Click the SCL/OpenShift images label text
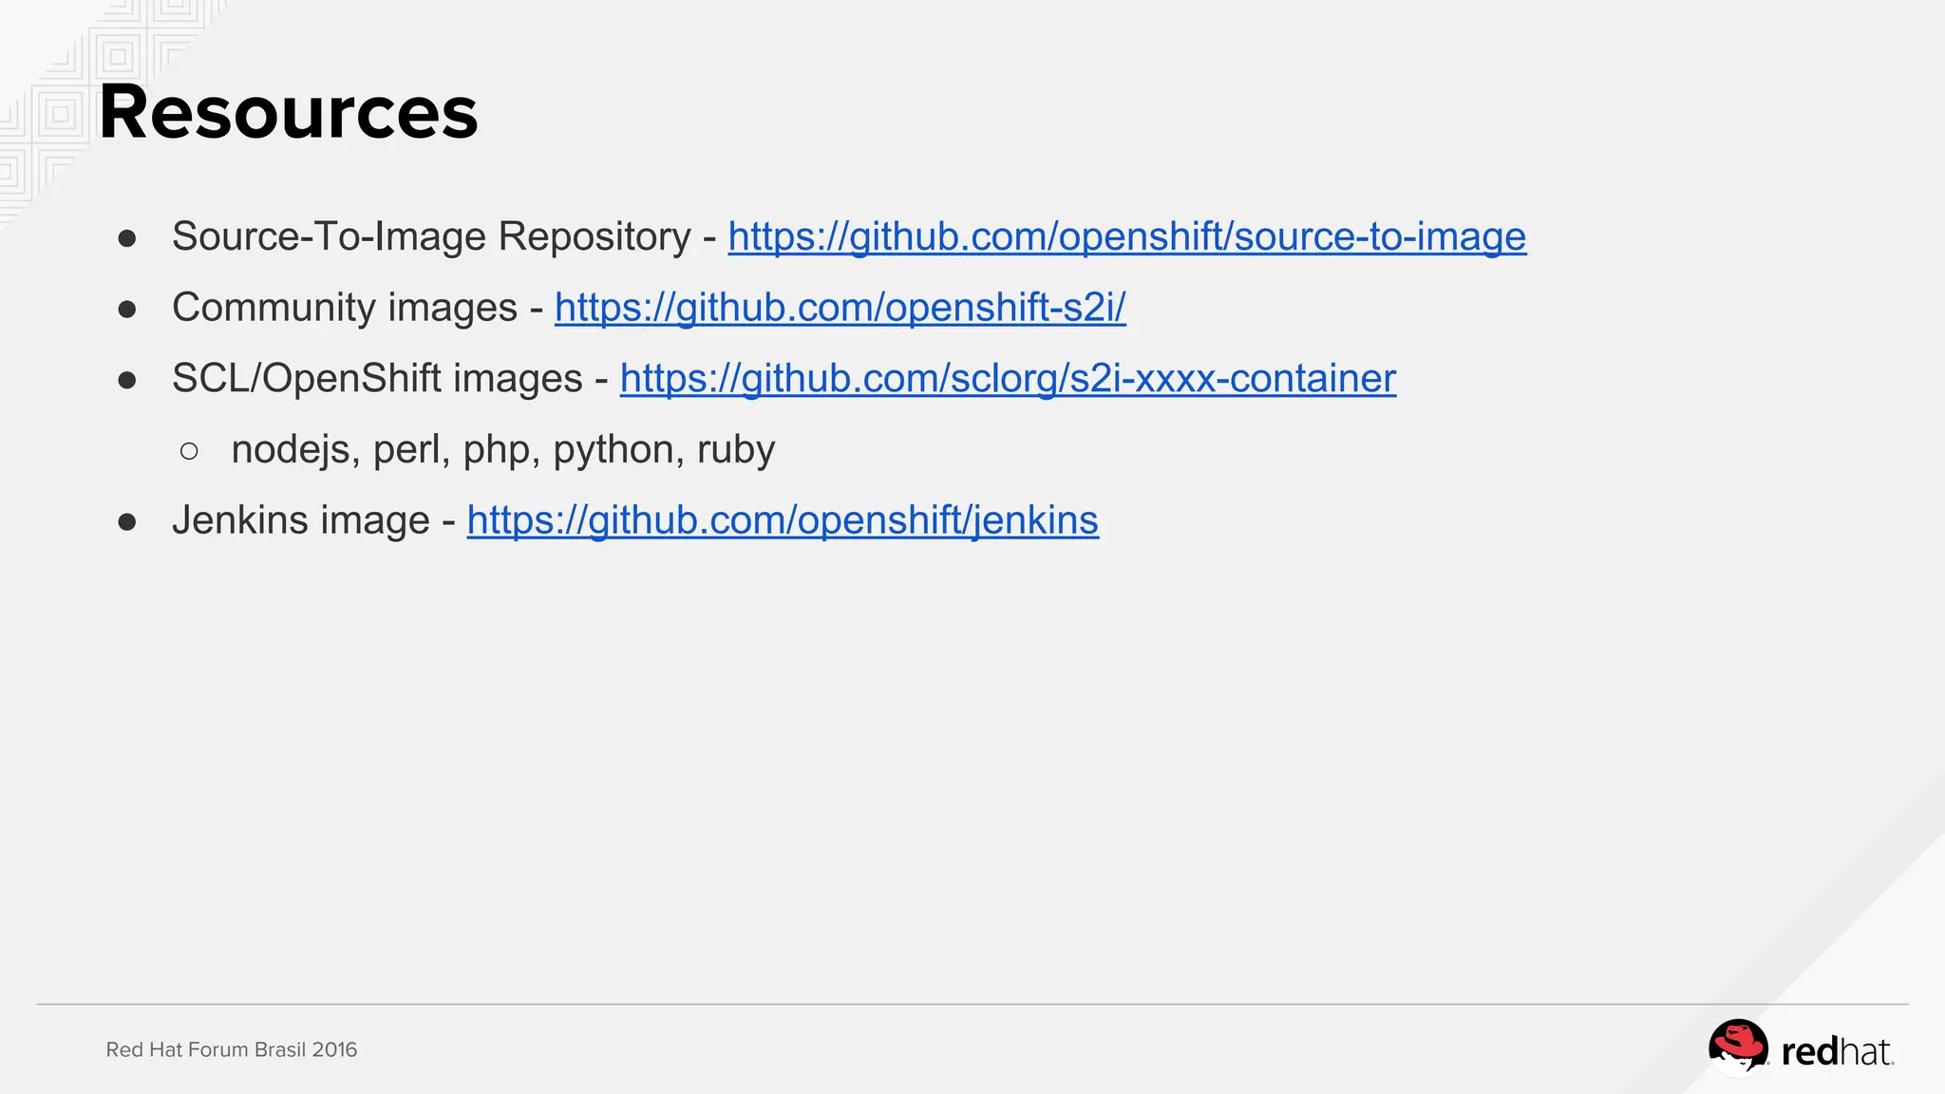Viewport: 1945px width, 1094px height. tap(377, 378)
